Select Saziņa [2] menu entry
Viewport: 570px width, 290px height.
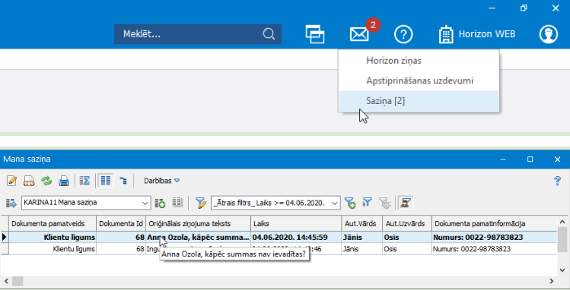click(419, 101)
